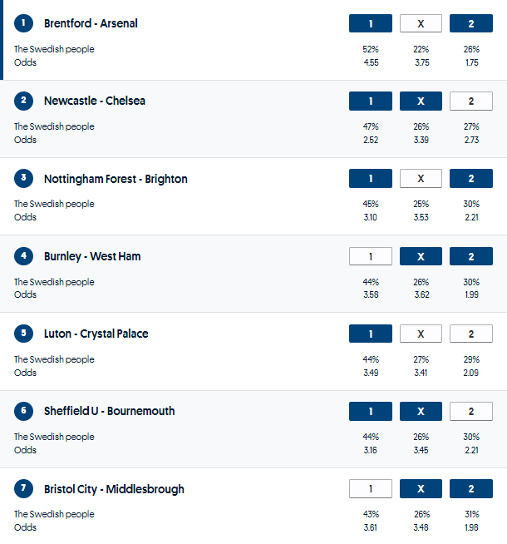Pick away win (2) for Luton - Crystal Palace

pyautogui.click(x=471, y=334)
